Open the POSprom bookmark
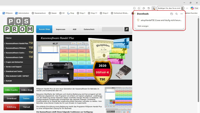 pos(7,13)
